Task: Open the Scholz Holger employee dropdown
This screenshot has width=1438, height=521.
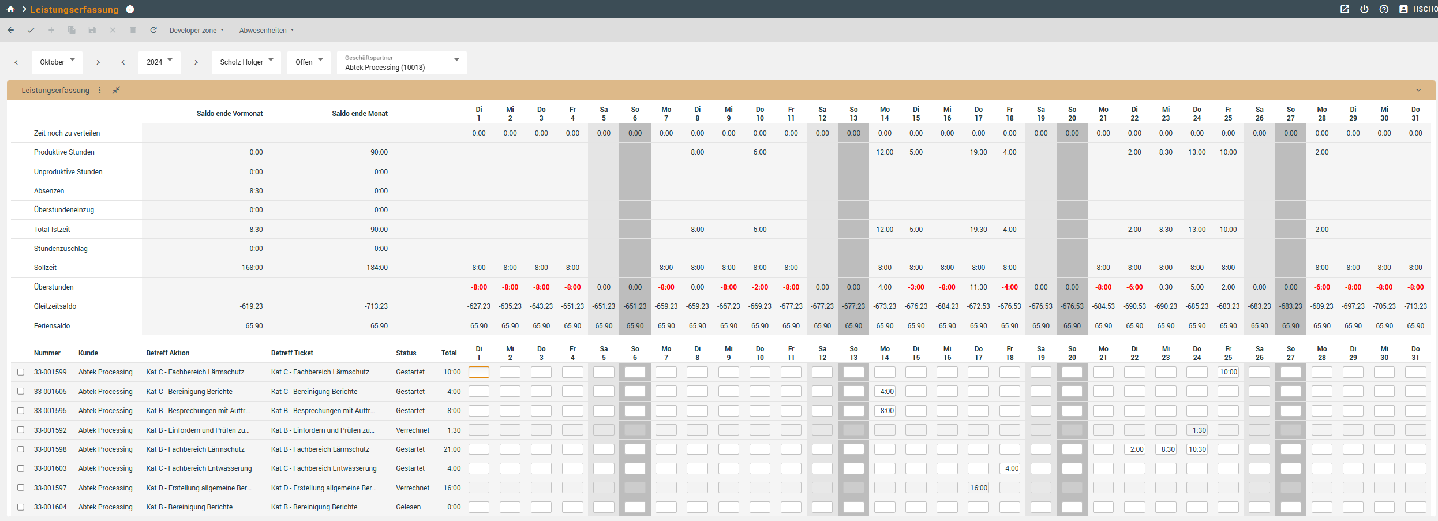Action: (x=246, y=62)
